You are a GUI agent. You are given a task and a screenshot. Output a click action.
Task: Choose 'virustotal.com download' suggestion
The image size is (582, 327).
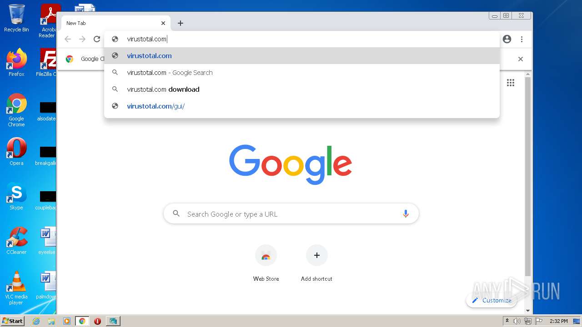302,89
